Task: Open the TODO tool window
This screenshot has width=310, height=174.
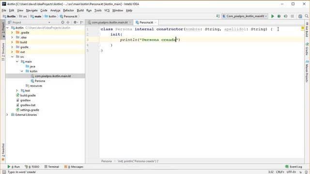Action: click(32, 167)
